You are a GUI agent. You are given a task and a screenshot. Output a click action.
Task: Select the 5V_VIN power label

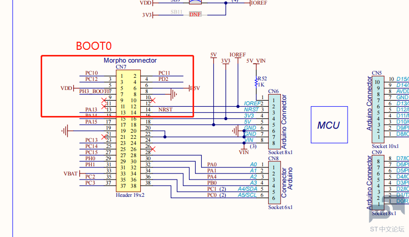(256, 61)
